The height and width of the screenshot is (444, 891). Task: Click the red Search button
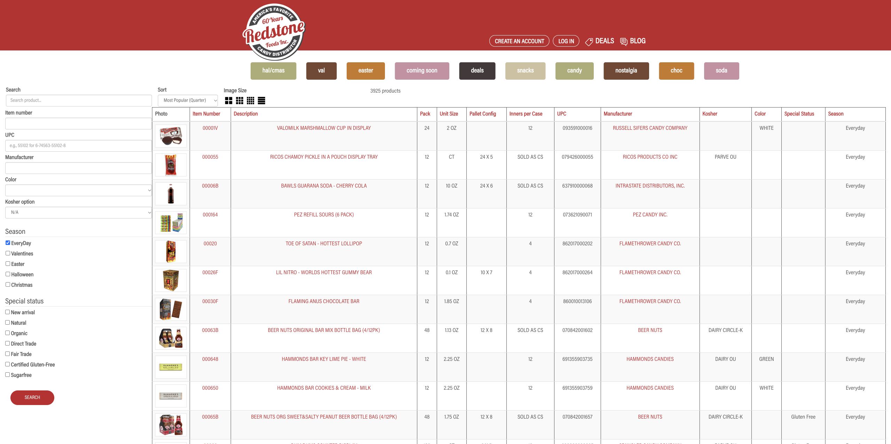[32, 397]
